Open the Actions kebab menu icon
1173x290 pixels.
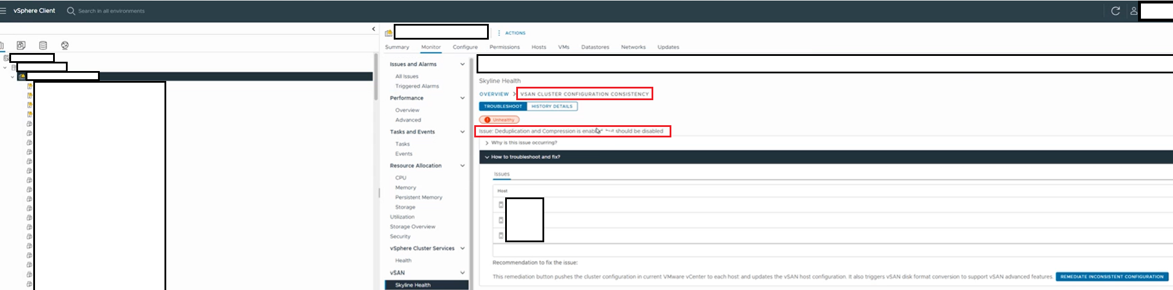click(x=499, y=33)
